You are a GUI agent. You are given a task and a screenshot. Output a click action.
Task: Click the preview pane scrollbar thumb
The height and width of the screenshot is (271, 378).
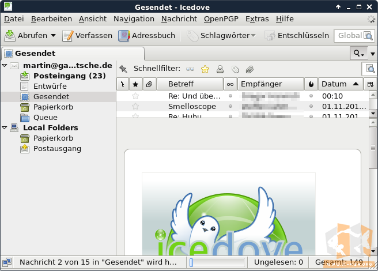tap(373, 148)
